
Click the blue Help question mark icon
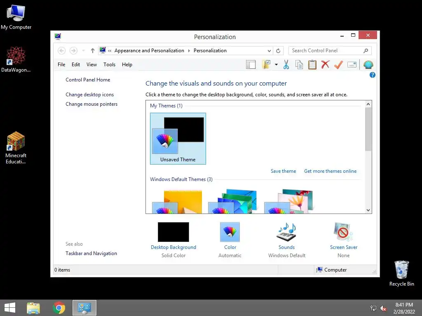click(x=373, y=75)
